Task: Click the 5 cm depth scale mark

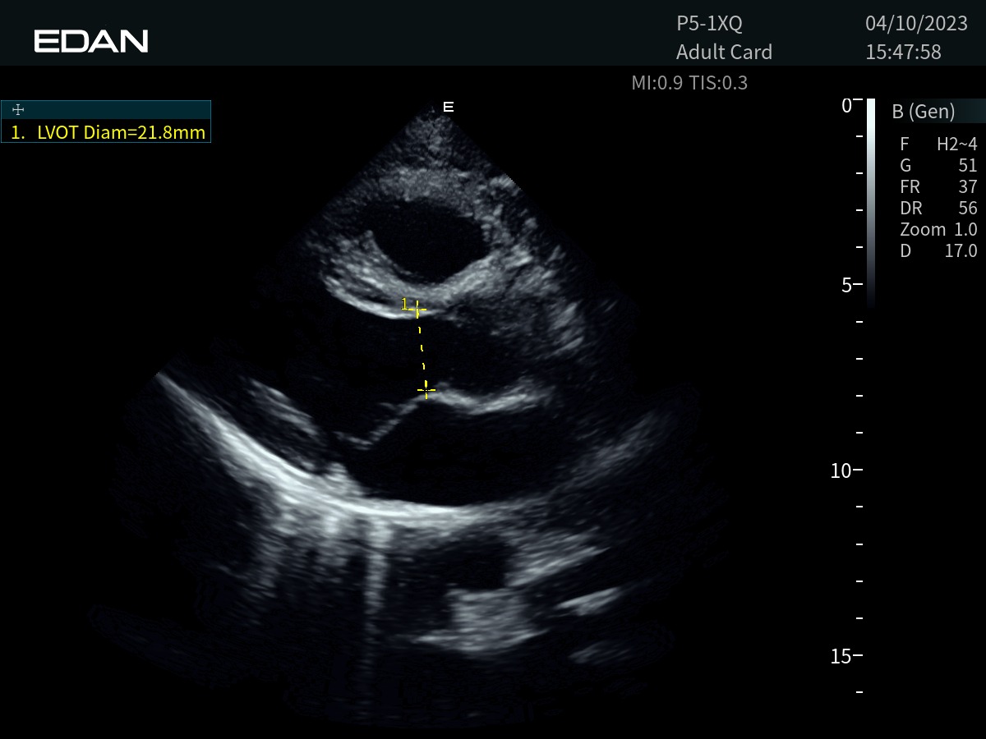Action: (x=845, y=285)
